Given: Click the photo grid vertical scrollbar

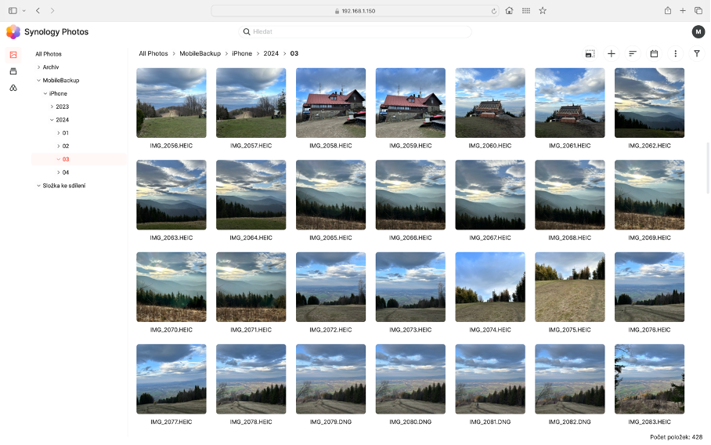Looking at the screenshot, I should tap(707, 168).
